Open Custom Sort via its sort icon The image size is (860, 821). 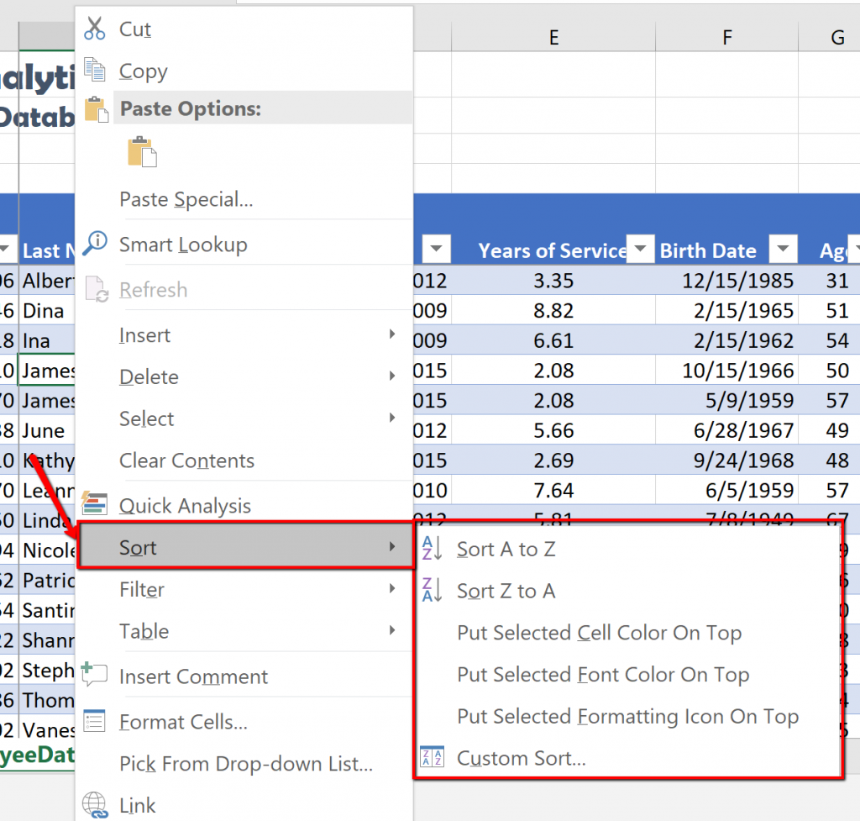[433, 758]
